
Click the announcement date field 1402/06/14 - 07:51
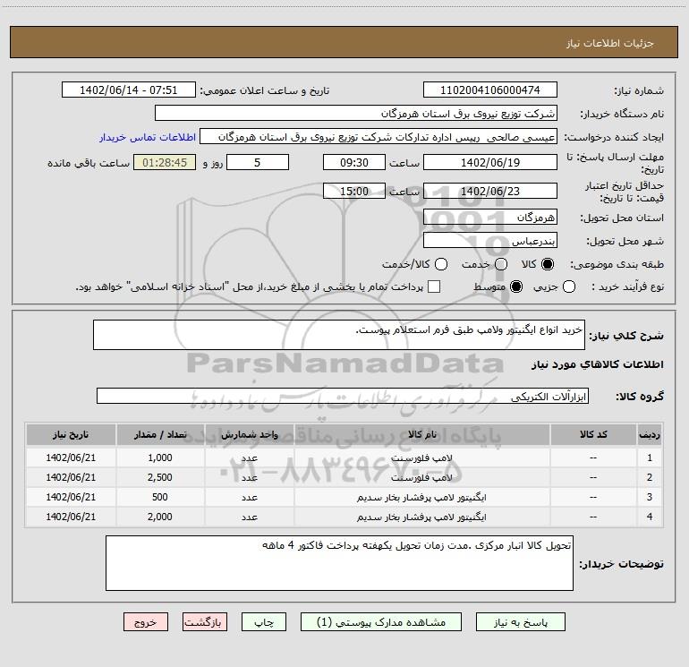pos(128,90)
